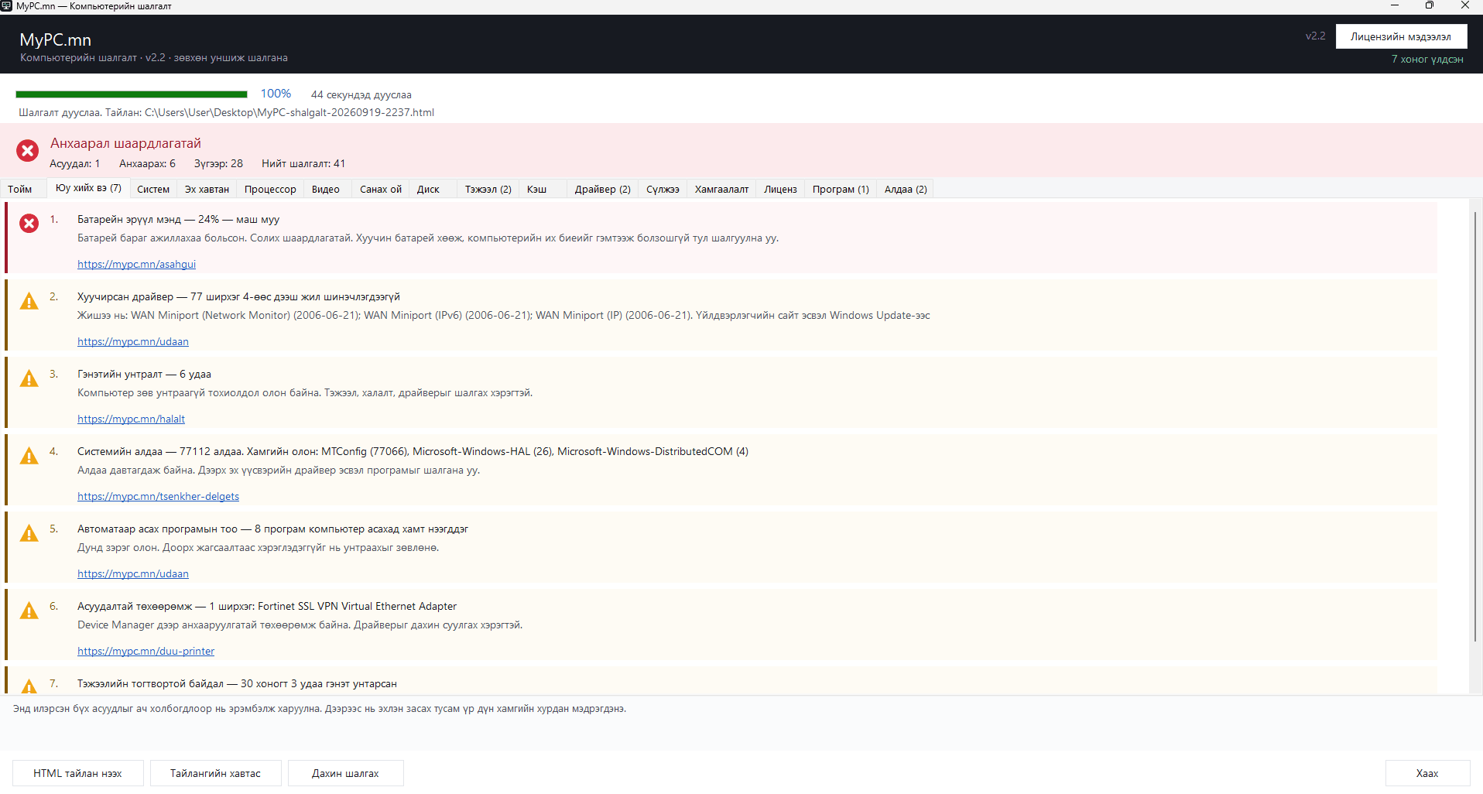
Task: Switch to the Хамгаалалт tab
Action: (x=722, y=189)
